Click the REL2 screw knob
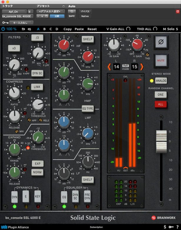This screenshot has width=181, height=230. coord(41,120)
